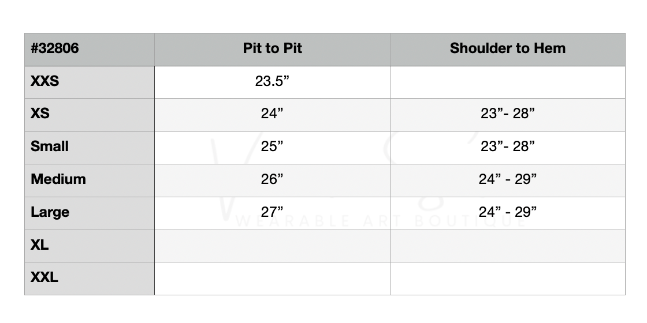The image size is (647, 323).
Task: Click the XXL size row label
Action: 44,277
